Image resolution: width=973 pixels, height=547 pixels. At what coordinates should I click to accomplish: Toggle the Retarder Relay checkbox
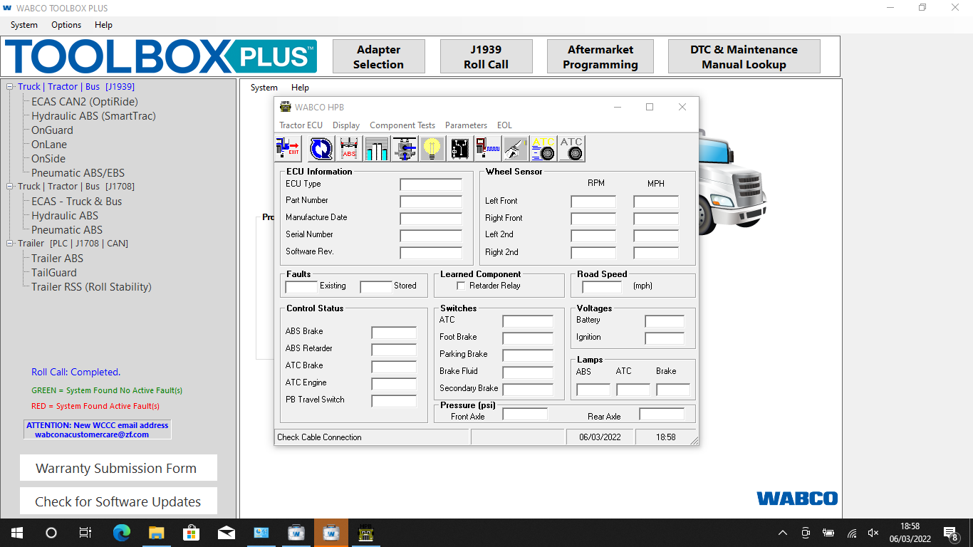[x=461, y=286]
